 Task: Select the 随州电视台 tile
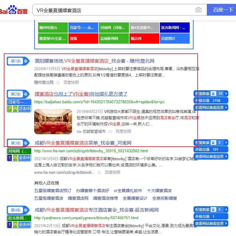pos(53,27)
